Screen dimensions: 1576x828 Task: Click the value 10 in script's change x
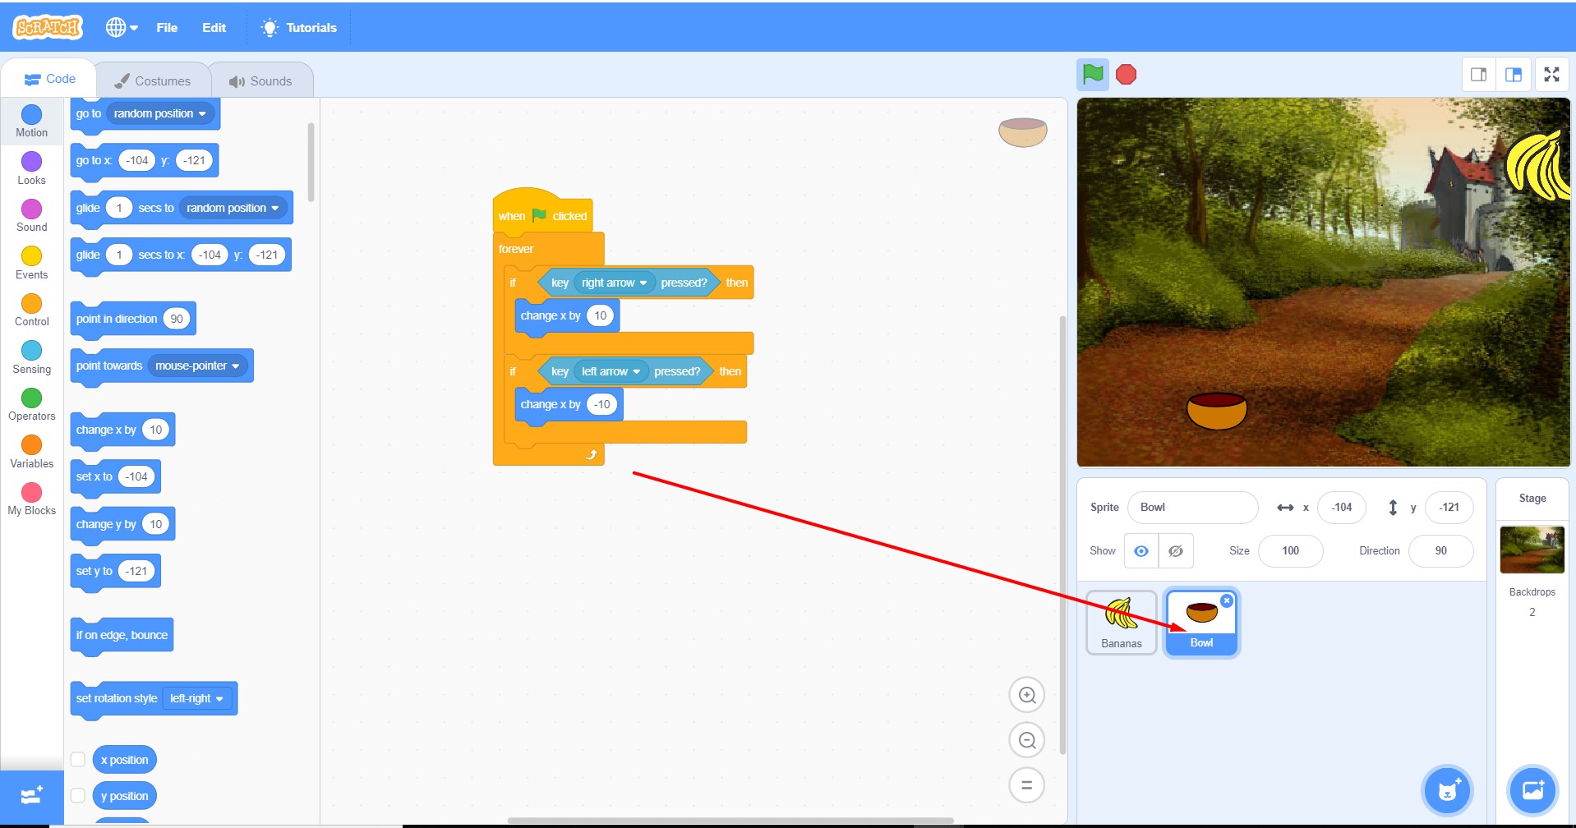[601, 315]
